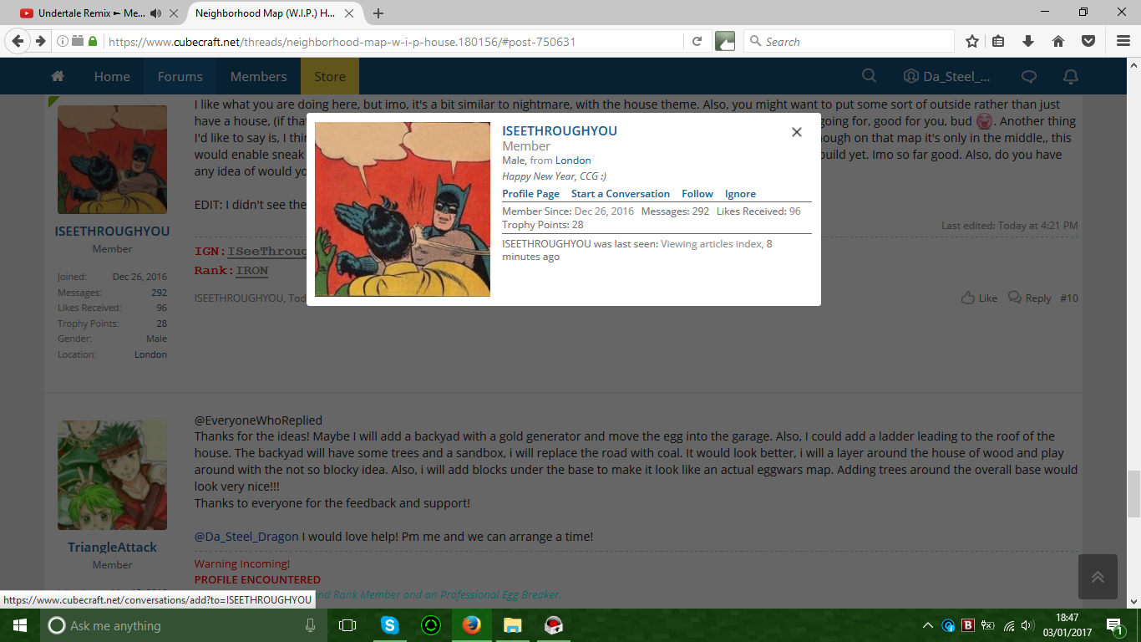This screenshot has height=642, width=1141.
Task: Open the Pocket icon in toolbar
Action: click(1088, 41)
